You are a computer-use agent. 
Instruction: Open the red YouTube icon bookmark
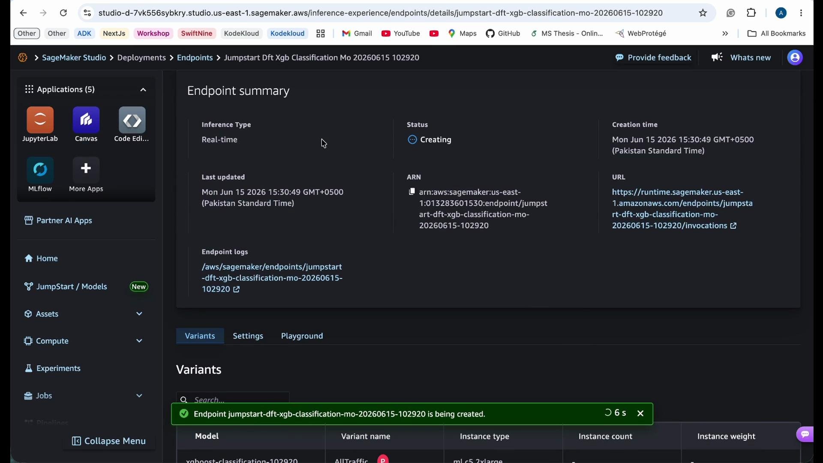434,33
